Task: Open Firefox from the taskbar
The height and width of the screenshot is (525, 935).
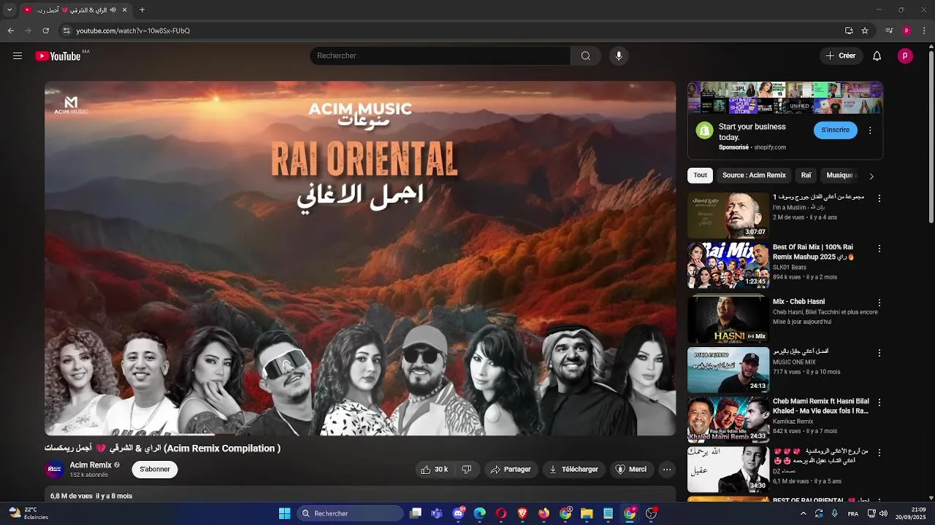Action: click(543, 513)
